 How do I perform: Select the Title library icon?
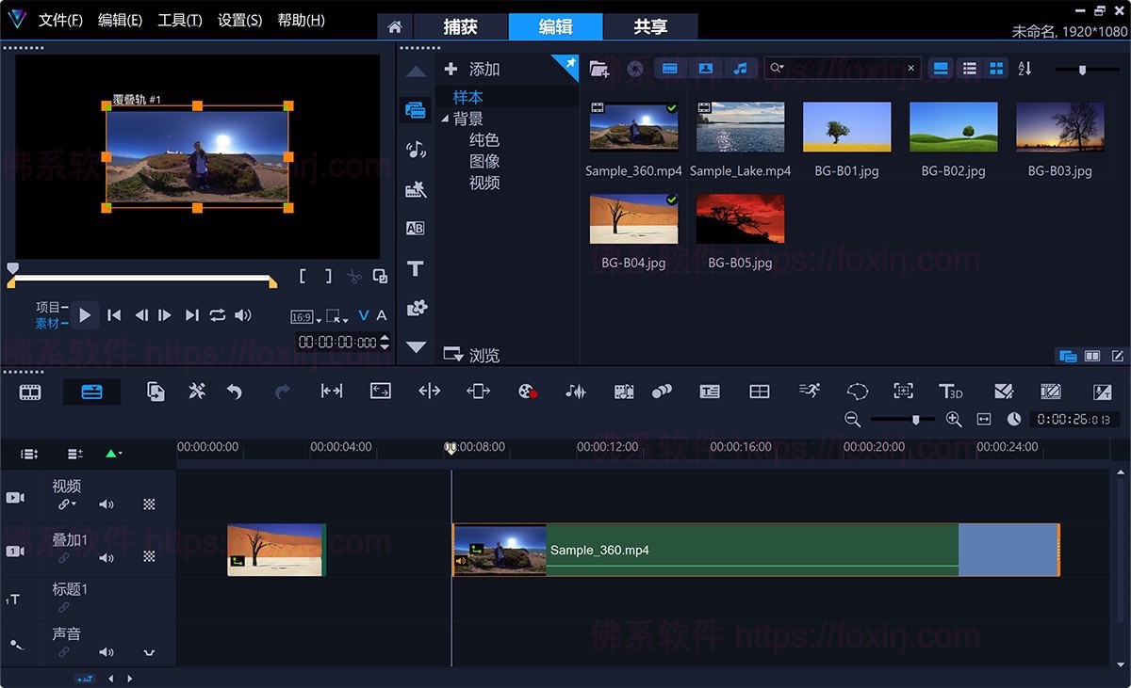point(415,269)
